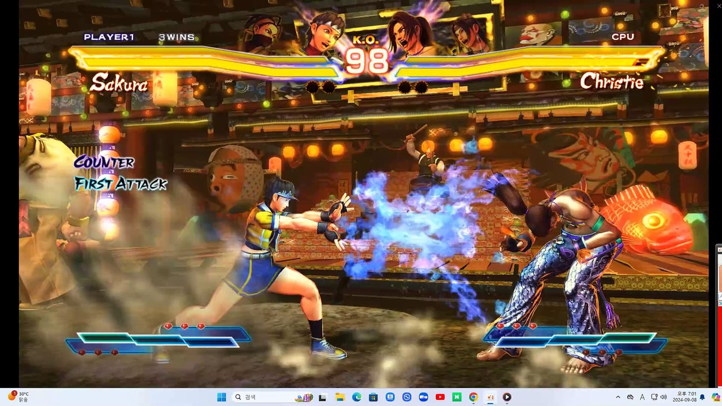This screenshot has width=722, height=406.
Task: Open the notification bell in the tray
Action: pos(702,397)
